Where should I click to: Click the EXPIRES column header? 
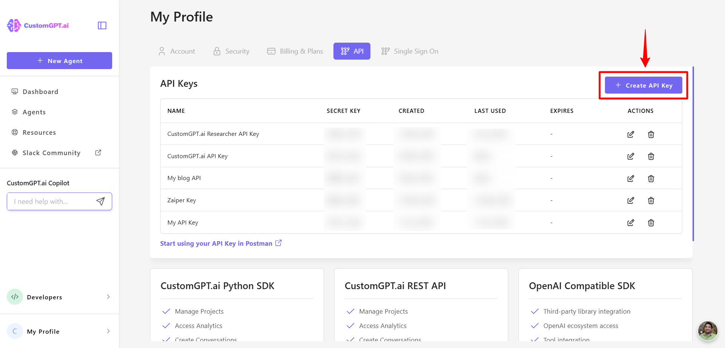[x=562, y=111]
